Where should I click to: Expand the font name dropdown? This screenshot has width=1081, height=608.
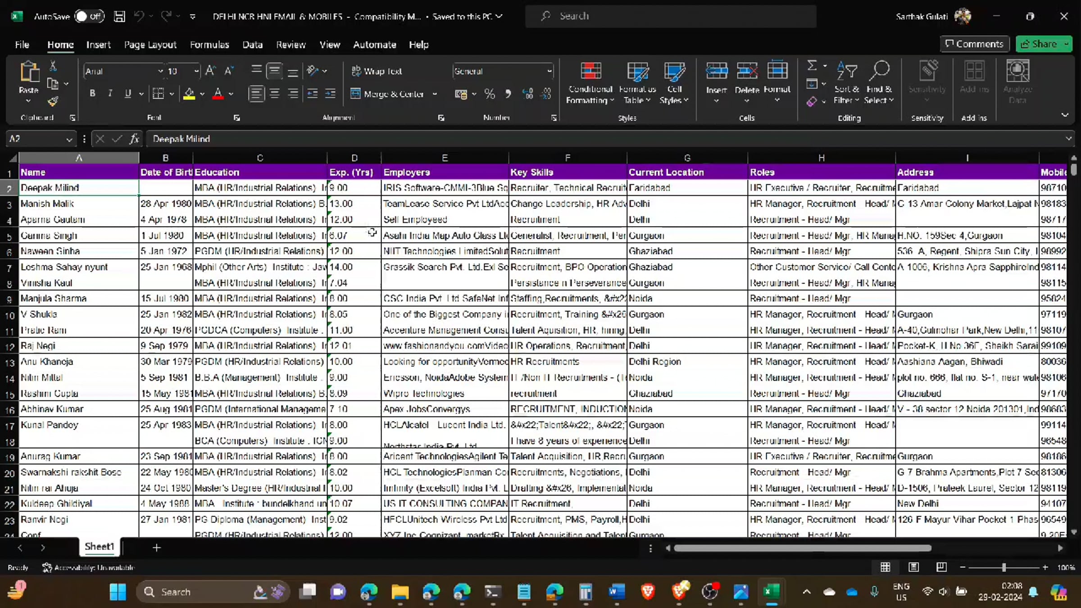click(160, 71)
